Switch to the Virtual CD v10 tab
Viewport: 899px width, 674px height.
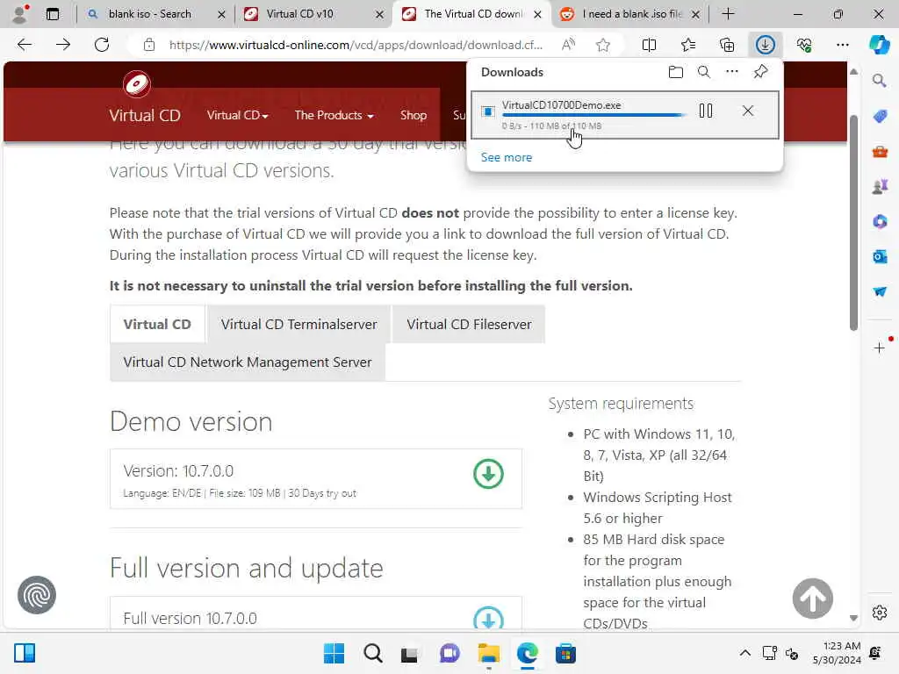coord(300,14)
